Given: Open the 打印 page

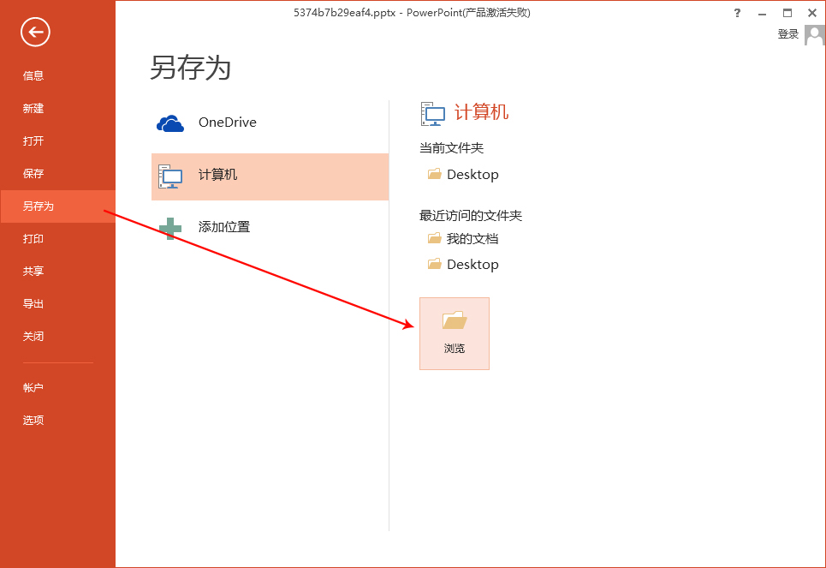Looking at the screenshot, I should click(33, 239).
